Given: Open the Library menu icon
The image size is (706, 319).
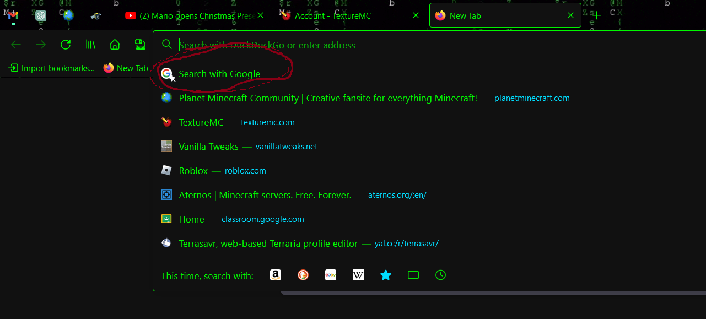Looking at the screenshot, I should click(90, 45).
